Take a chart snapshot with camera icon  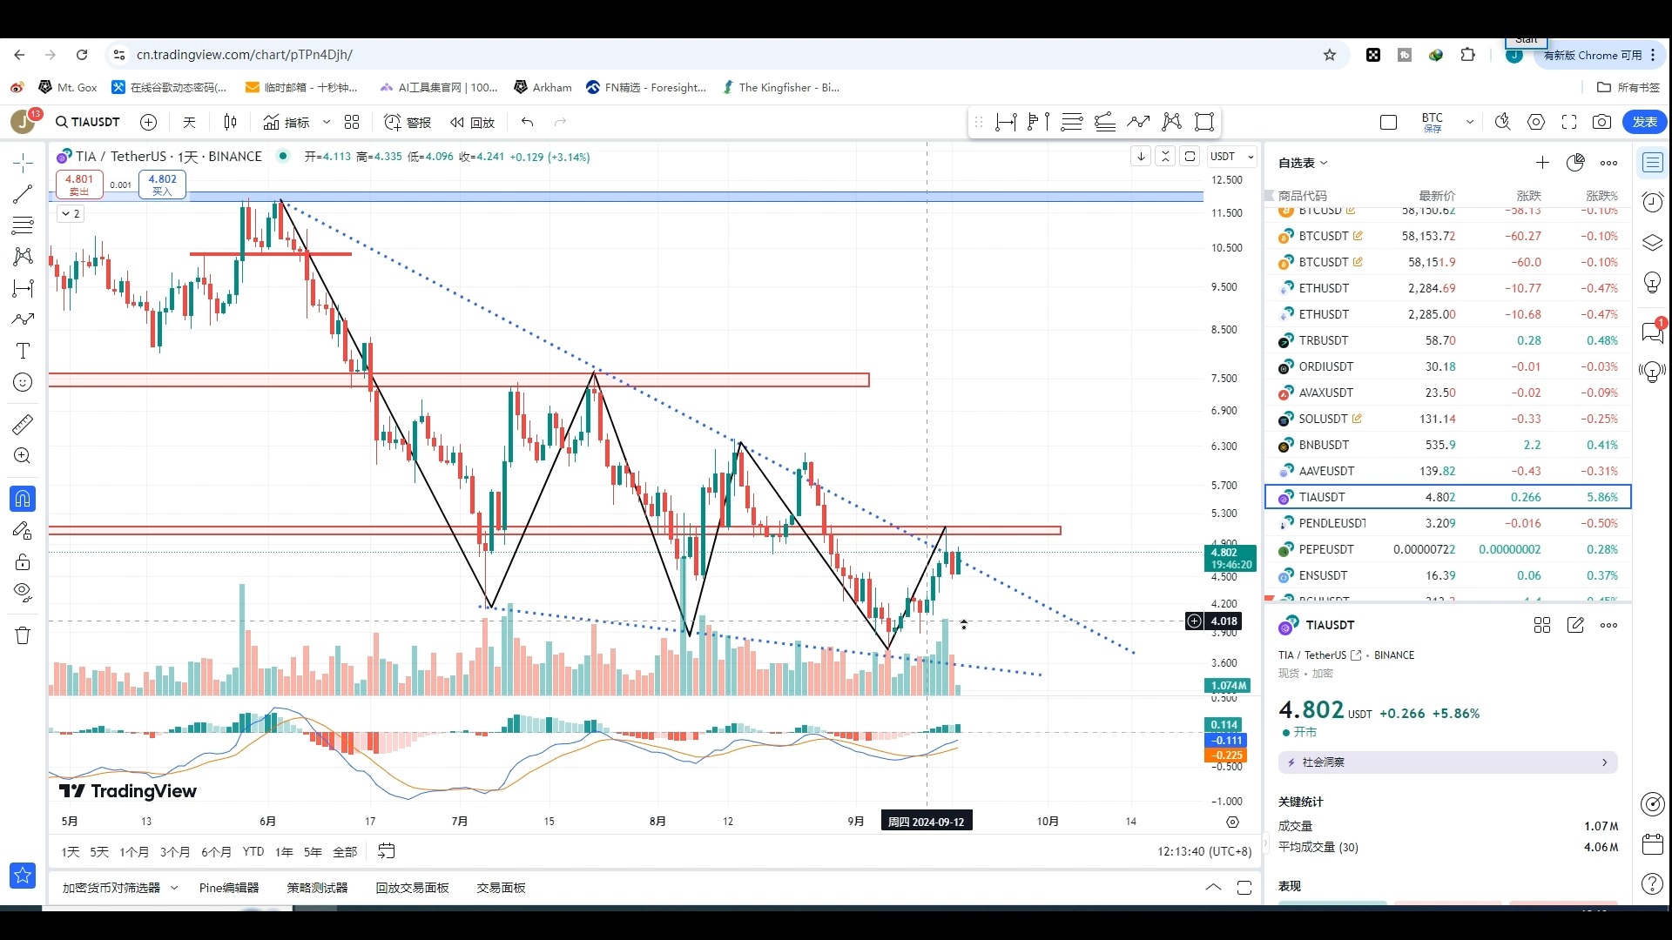tap(1601, 122)
